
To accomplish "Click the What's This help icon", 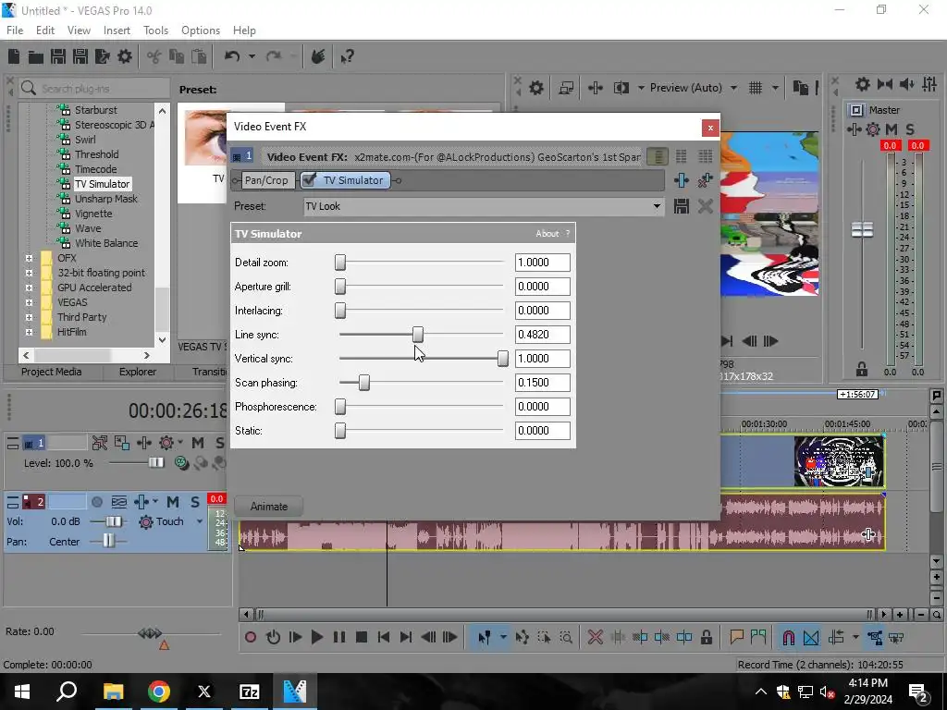I will [x=347, y=56].
